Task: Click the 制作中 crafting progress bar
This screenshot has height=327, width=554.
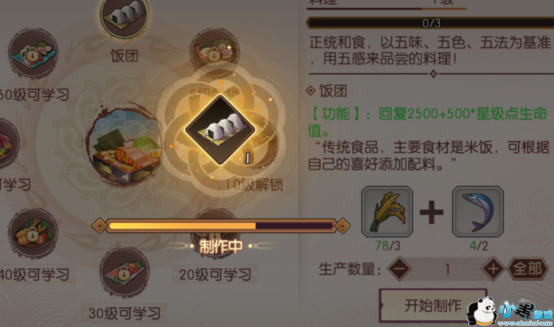Action: [221, 226]
